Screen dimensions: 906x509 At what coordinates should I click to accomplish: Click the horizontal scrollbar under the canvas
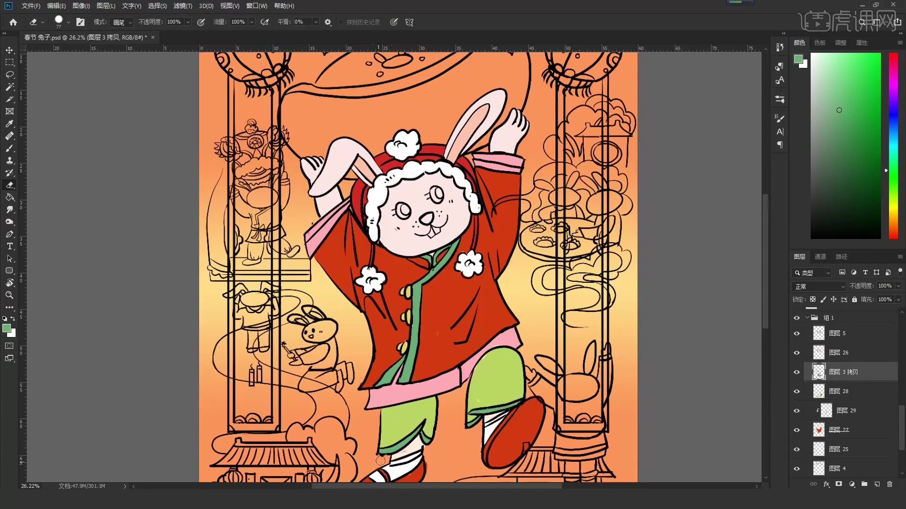pos(436,486)
